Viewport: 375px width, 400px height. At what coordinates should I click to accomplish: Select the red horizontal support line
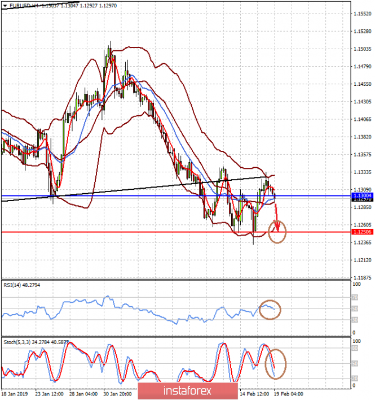(141, 232)
